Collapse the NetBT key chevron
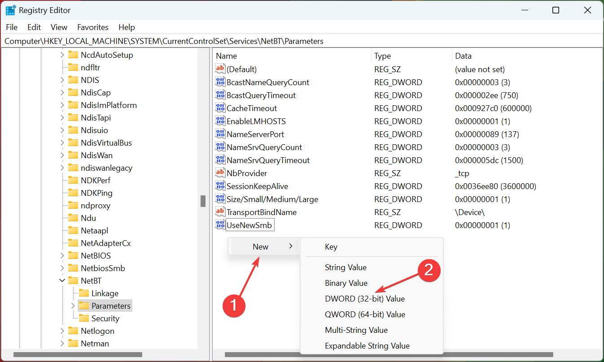The image size is (604, 362). click(62, 280)
